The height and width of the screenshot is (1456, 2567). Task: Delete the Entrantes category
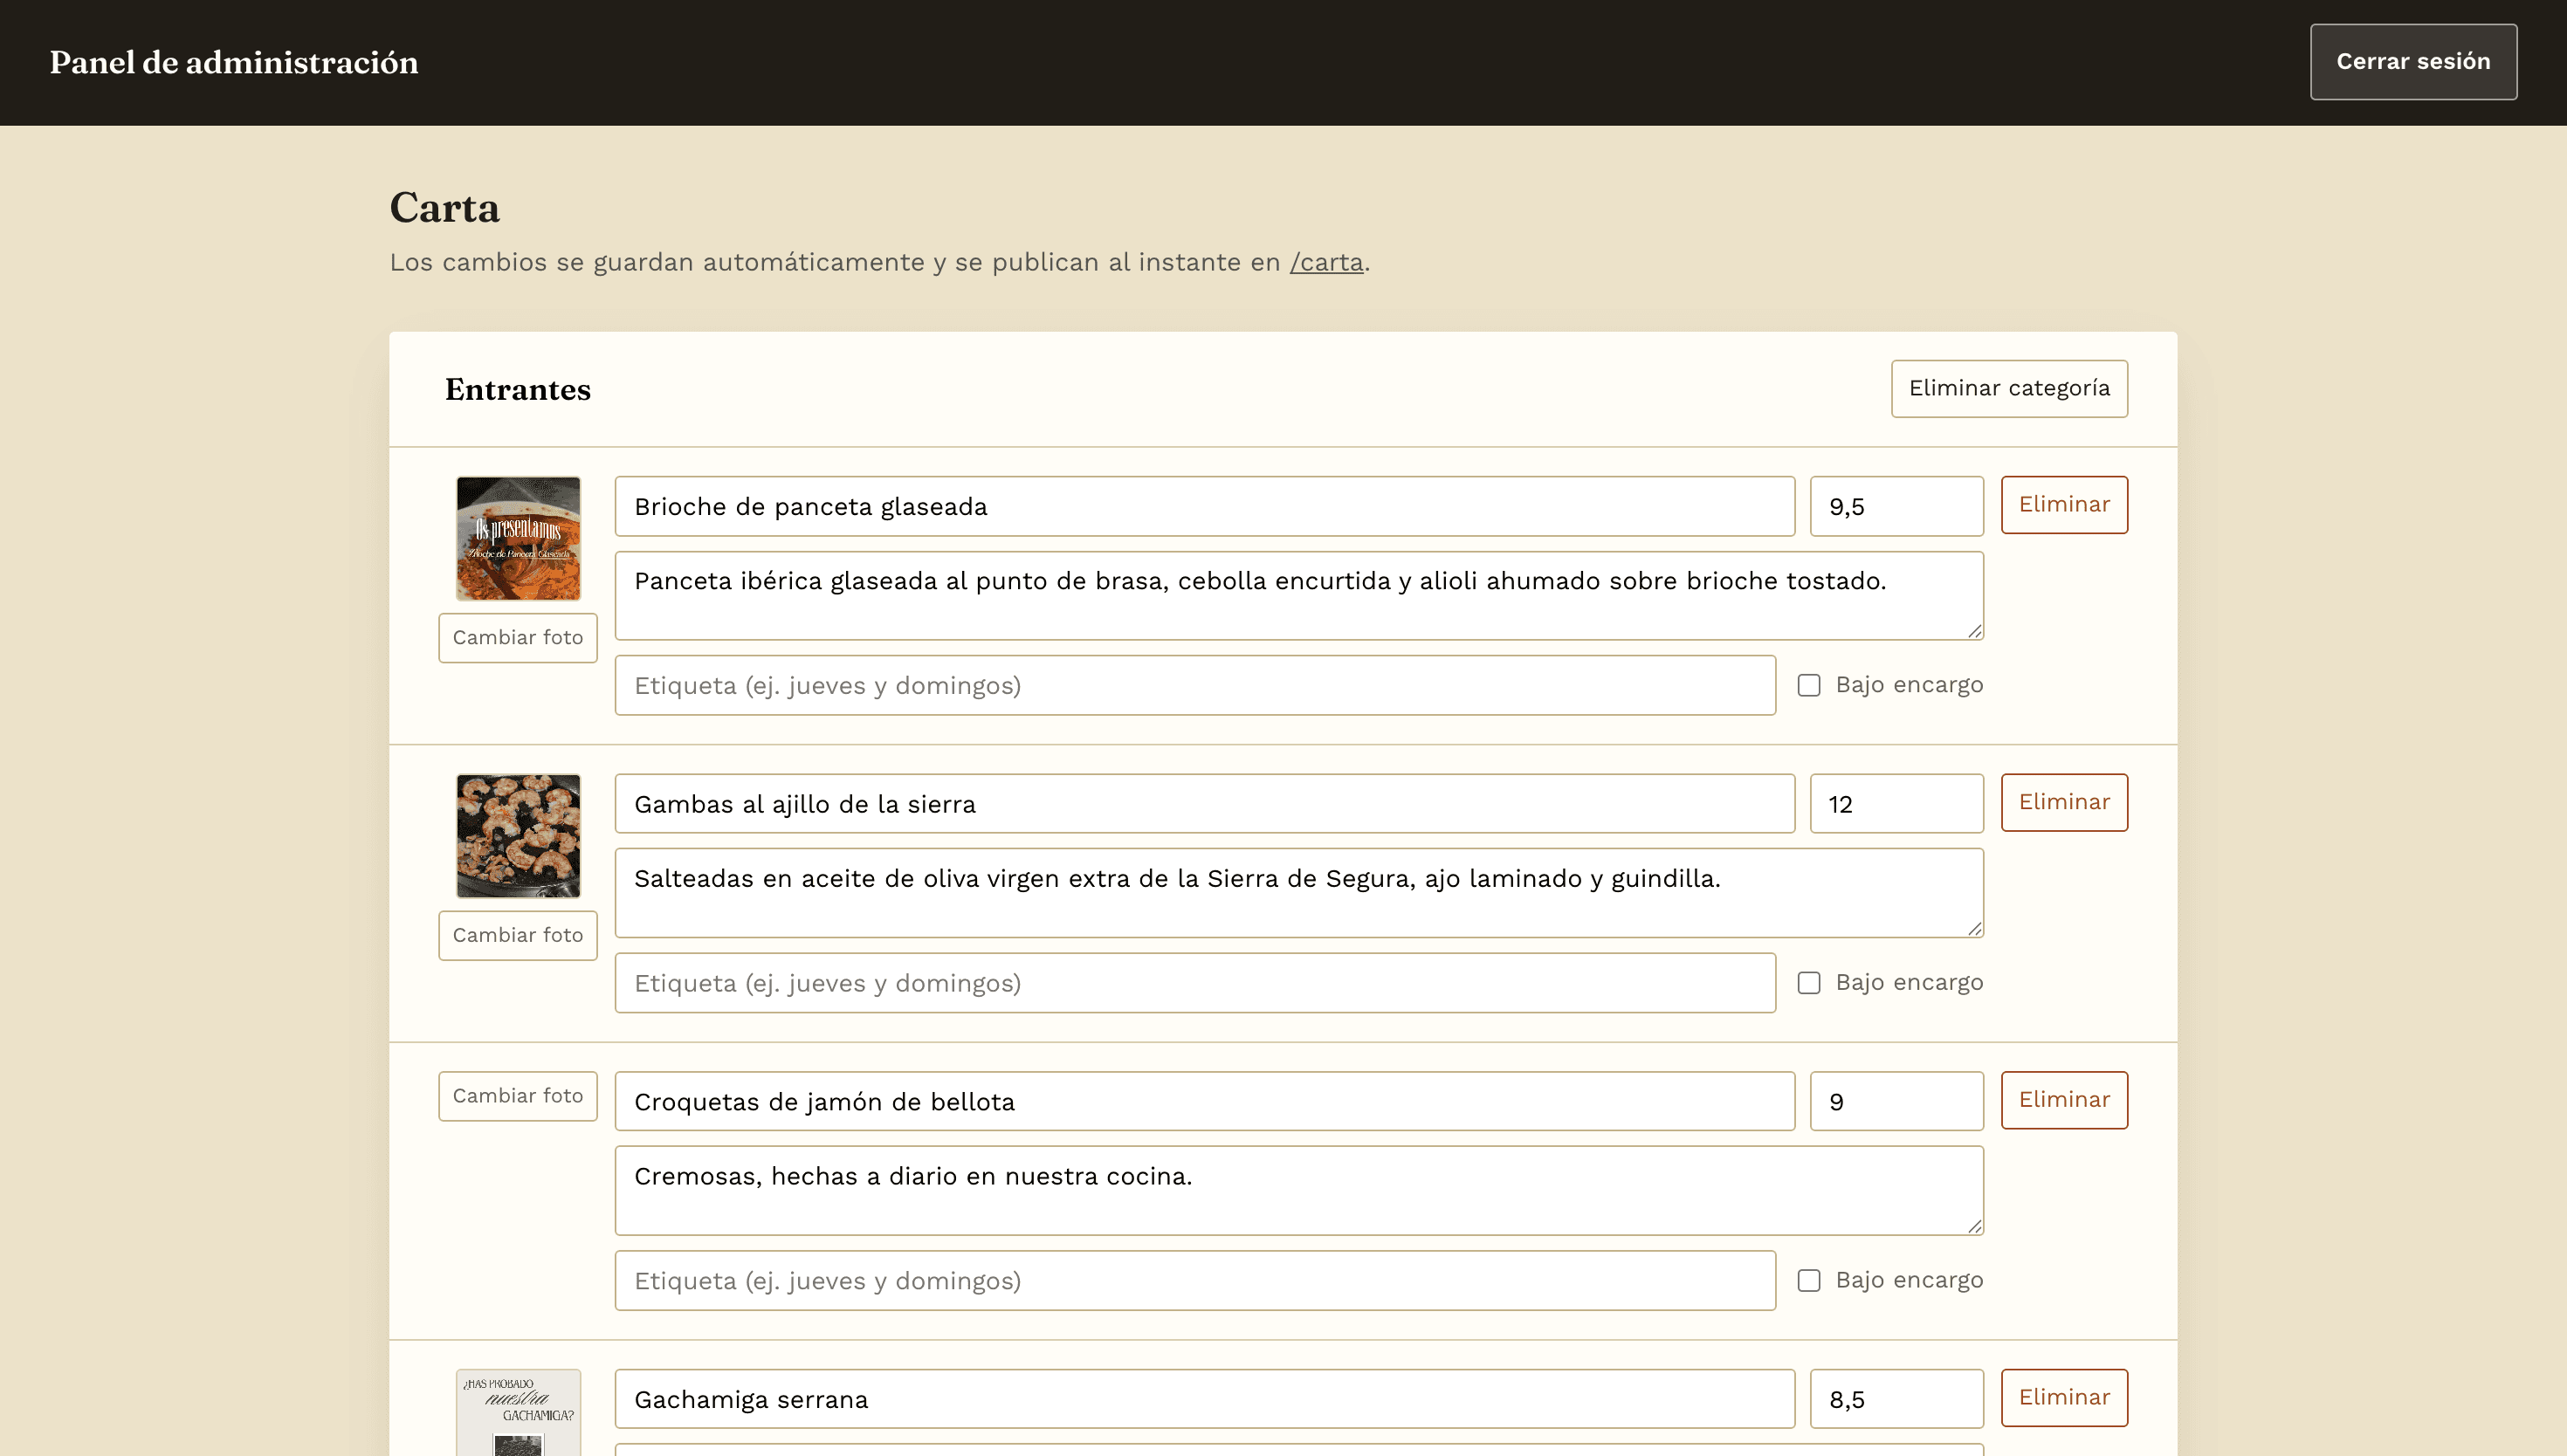click(2009, 388)
